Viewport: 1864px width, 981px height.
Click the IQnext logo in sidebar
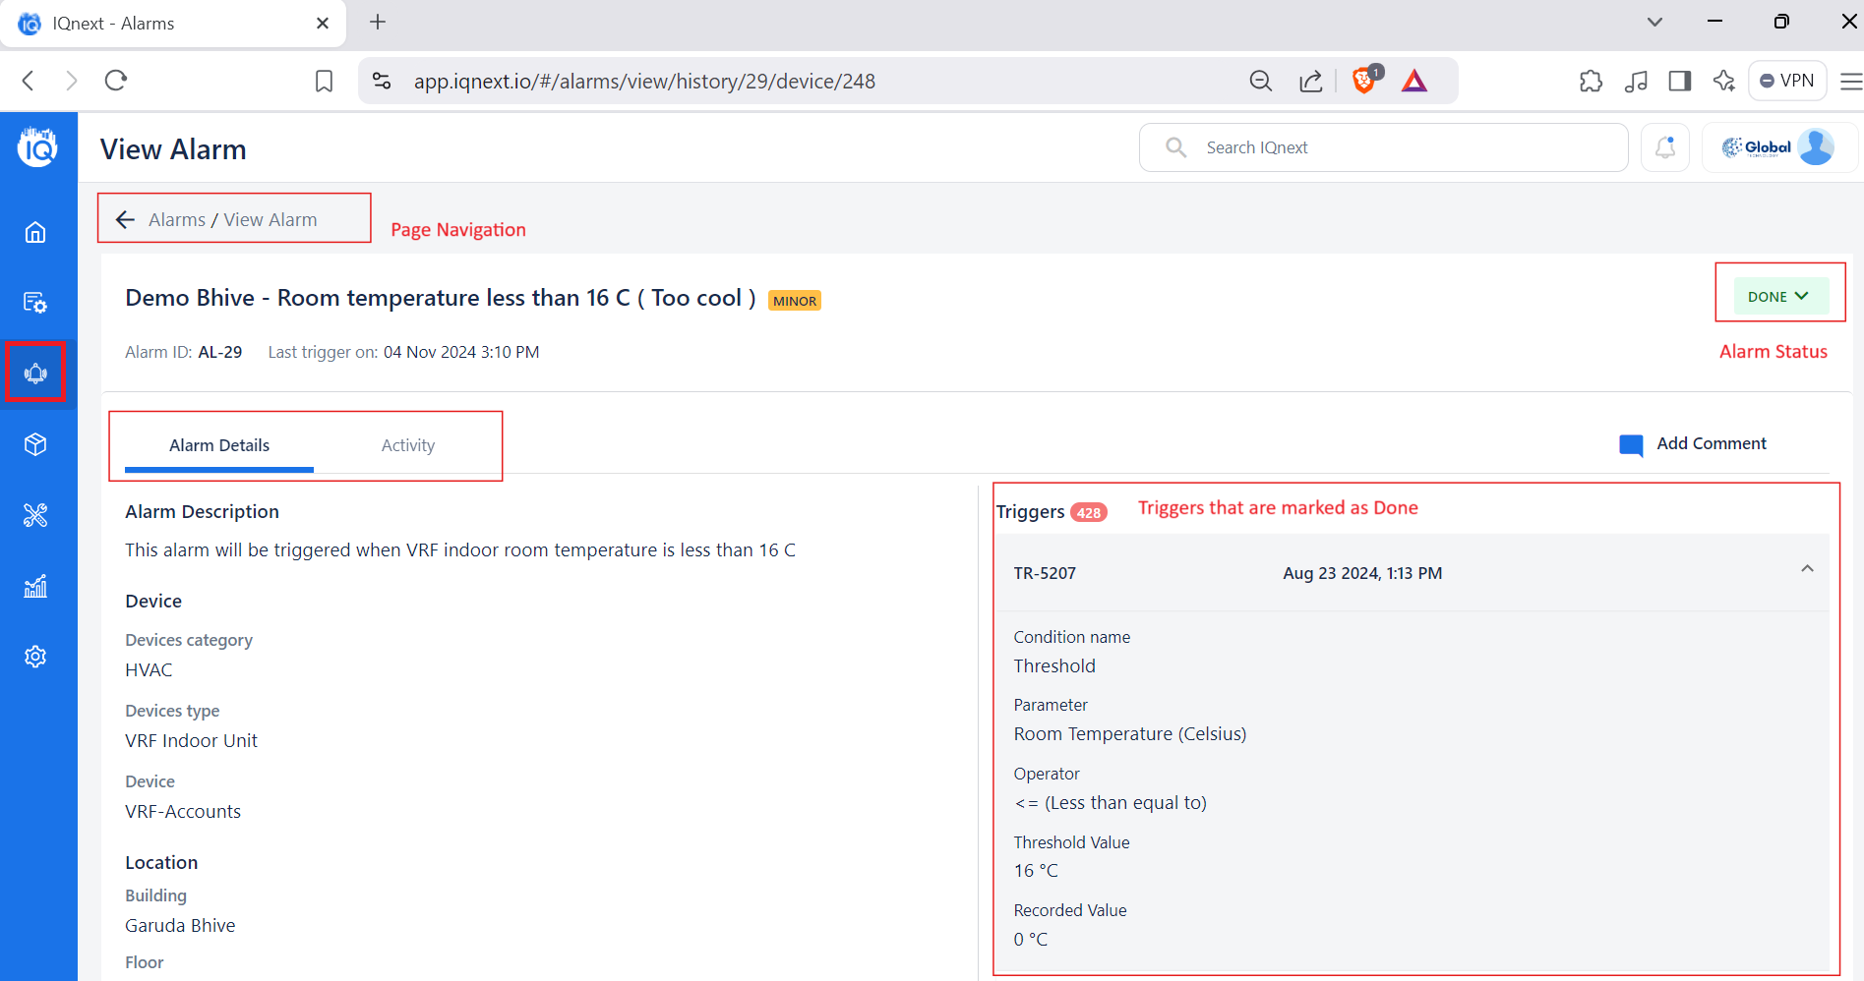[x=37, y=146]
